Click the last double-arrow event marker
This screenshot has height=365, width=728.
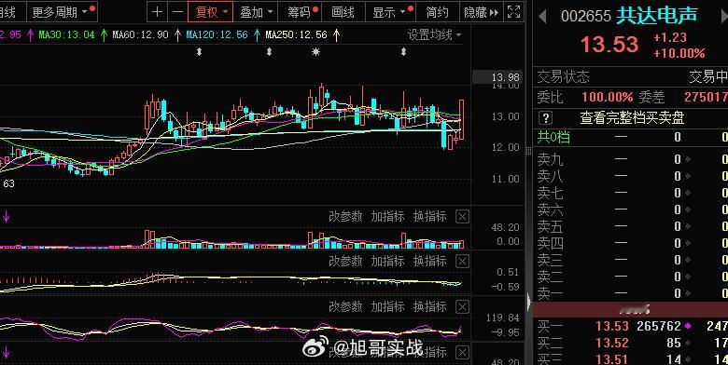pos(403,52)
